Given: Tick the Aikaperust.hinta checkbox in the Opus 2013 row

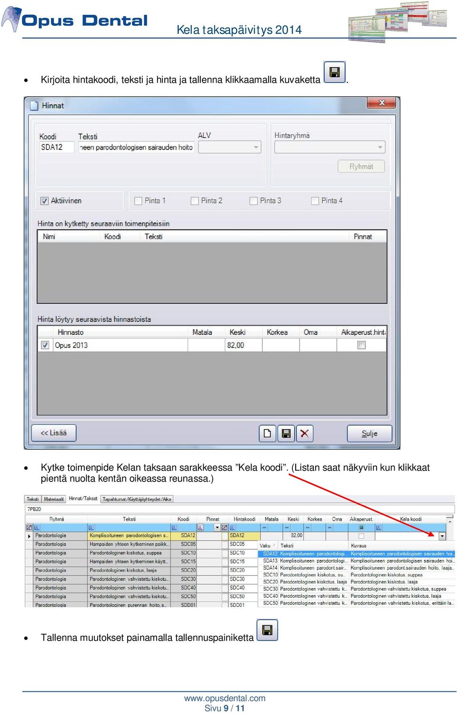Looking at the screenshot, I should tap(361, 345).
